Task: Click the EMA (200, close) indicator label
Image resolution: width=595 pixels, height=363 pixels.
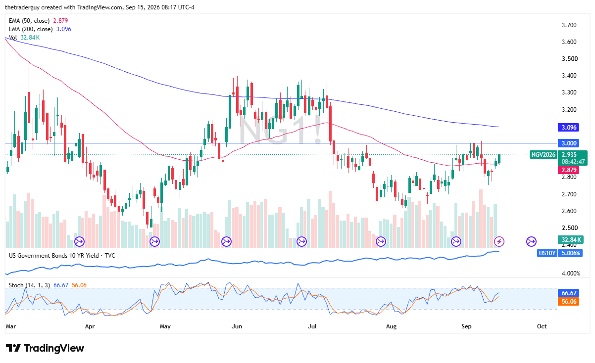Action: tap(31, 29)
